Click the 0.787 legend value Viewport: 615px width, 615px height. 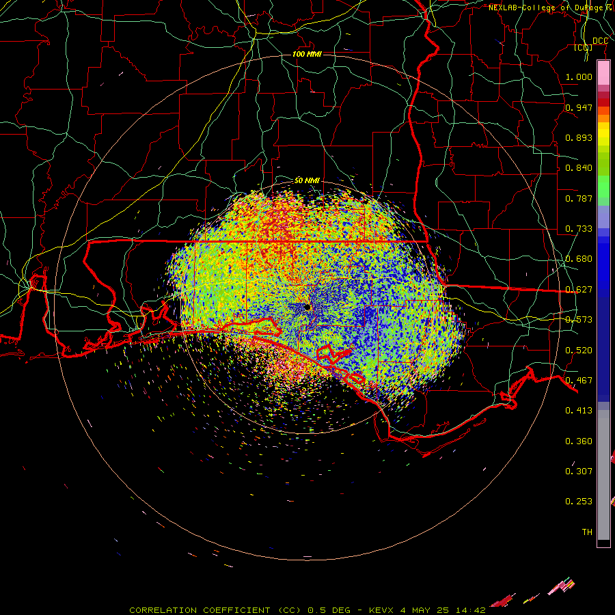579,198
